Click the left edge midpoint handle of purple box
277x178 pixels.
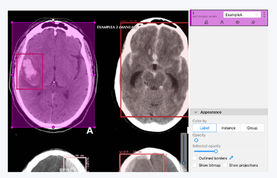(12, 75)
